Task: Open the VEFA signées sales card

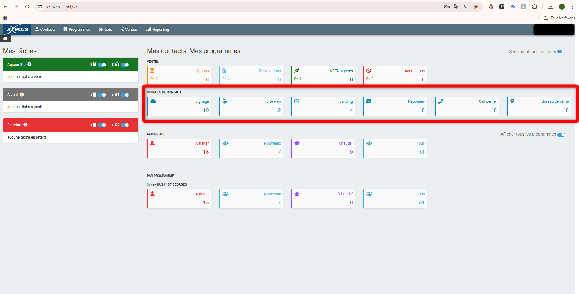Action: (x=323, y=75)
